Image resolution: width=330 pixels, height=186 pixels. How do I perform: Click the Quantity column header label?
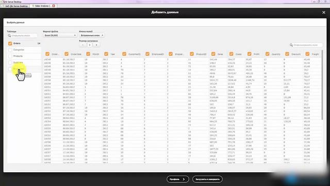pyautogui.click(x=276, y=54)
